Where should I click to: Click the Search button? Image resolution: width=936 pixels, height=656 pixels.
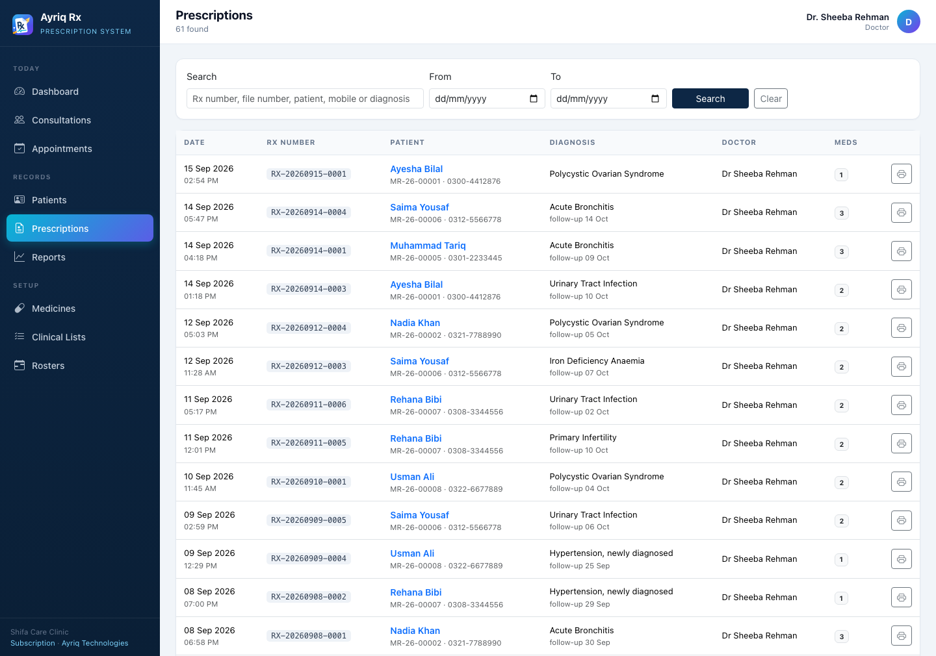[710, 99]
